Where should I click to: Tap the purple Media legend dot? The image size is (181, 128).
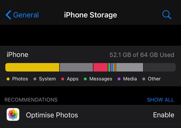click(x=119, y=79)
